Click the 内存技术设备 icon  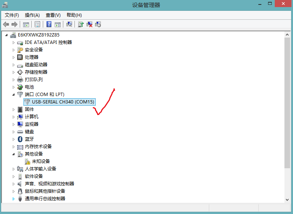(x=20, y=147)
